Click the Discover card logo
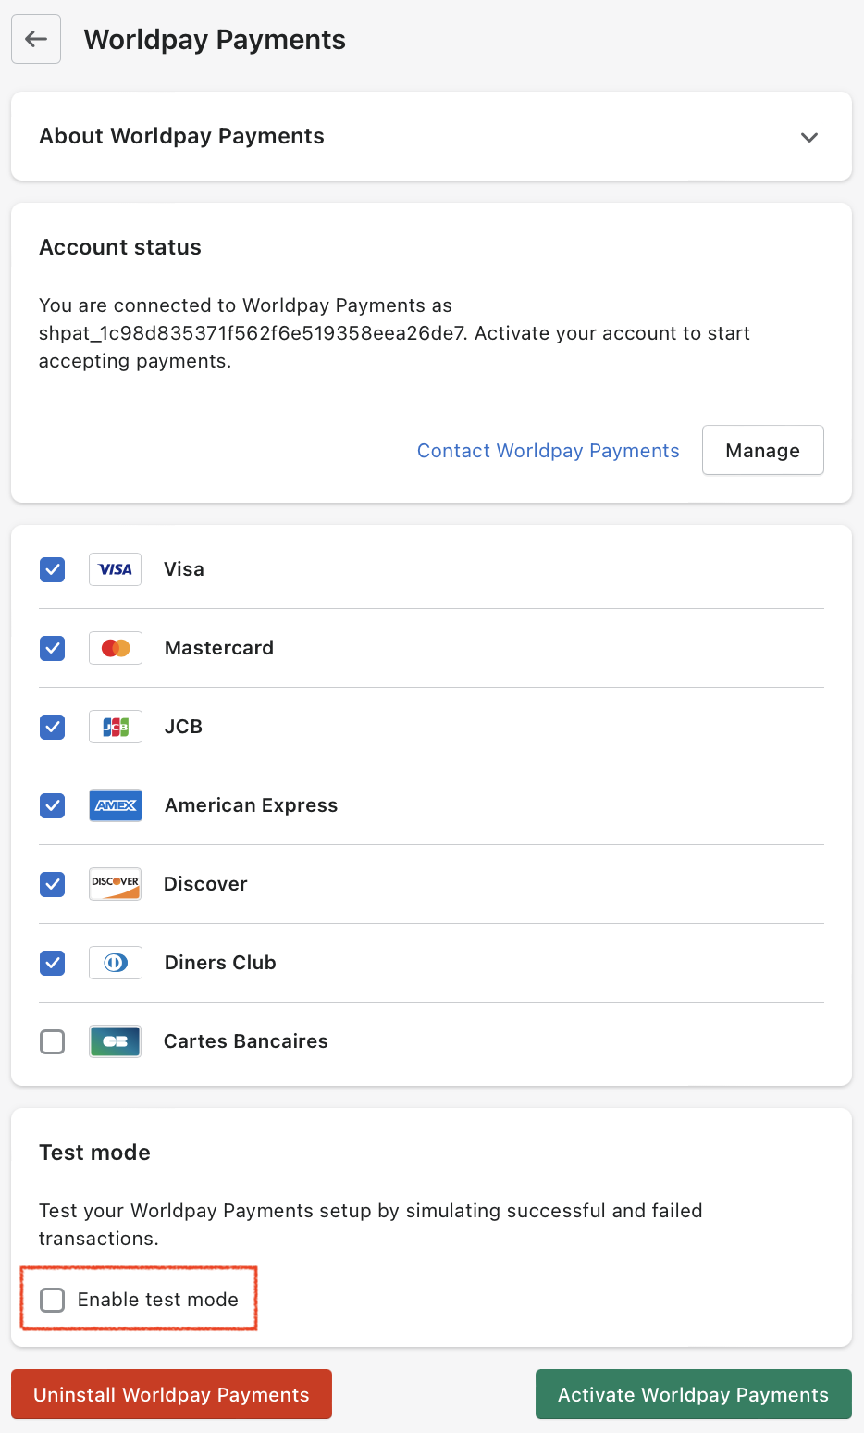 (x=116, y=884)
